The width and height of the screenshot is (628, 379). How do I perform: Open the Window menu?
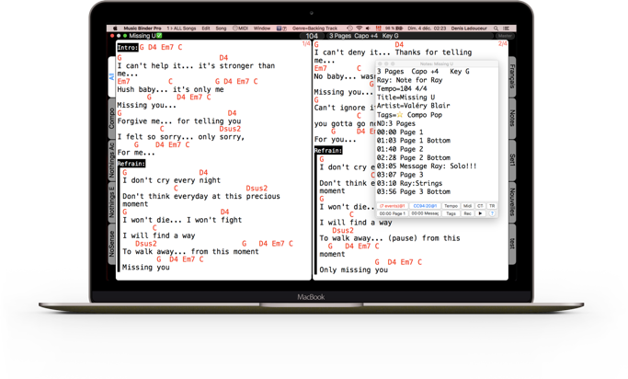[x=262, y=29]
